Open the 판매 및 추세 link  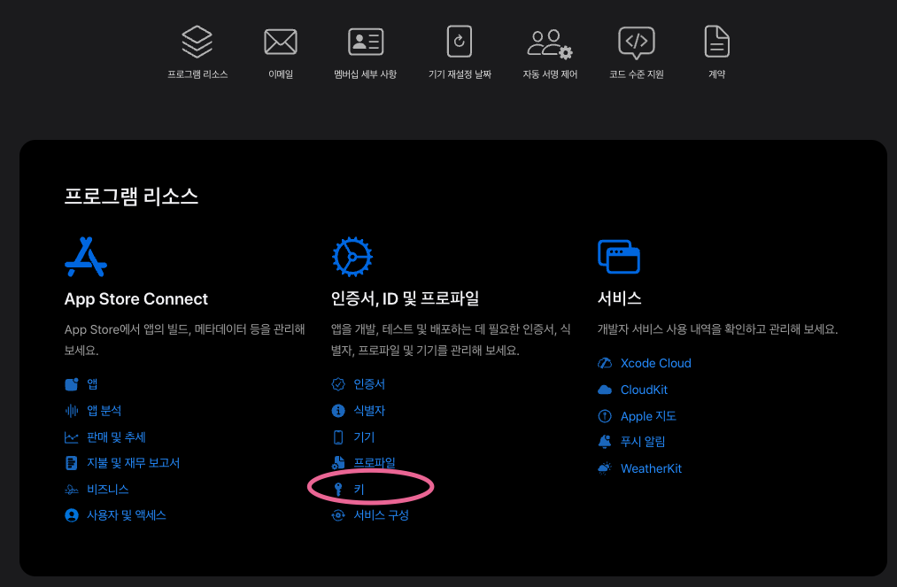pyautogui.click(x=116, y=437)
